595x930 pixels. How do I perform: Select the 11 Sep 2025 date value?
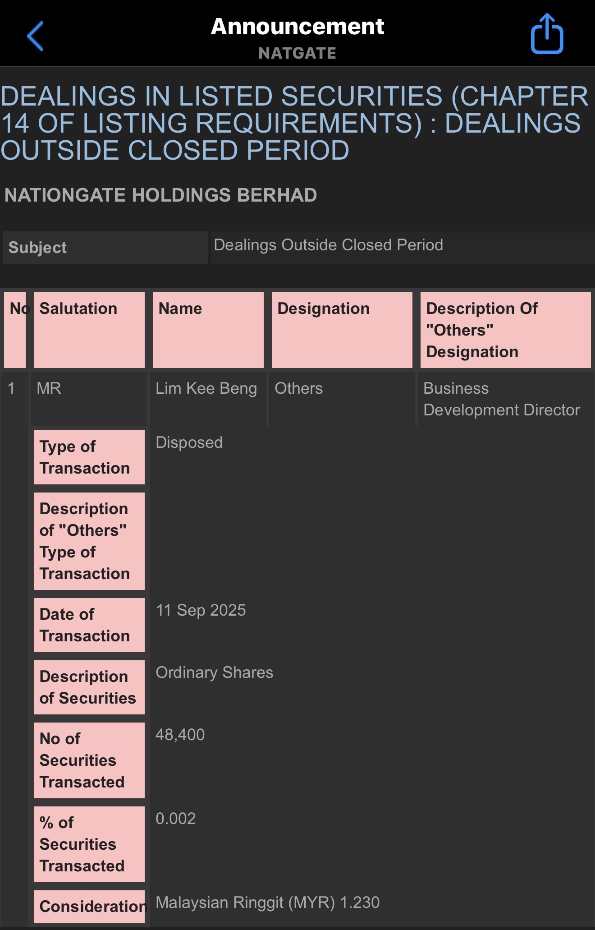click(x=201, y=610)
